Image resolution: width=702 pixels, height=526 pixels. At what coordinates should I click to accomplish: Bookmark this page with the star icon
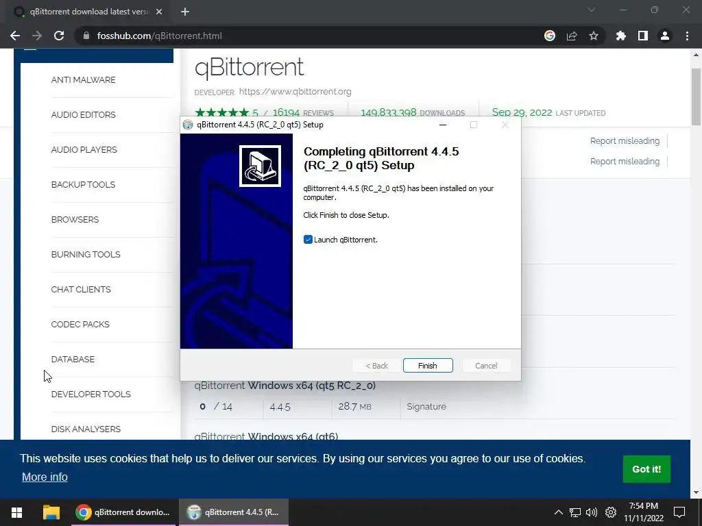click(594, 36)
